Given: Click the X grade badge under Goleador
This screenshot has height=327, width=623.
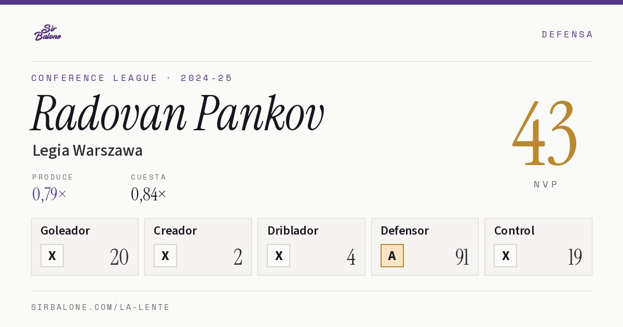Looking at the screenshot, I should tap(52, 256).
